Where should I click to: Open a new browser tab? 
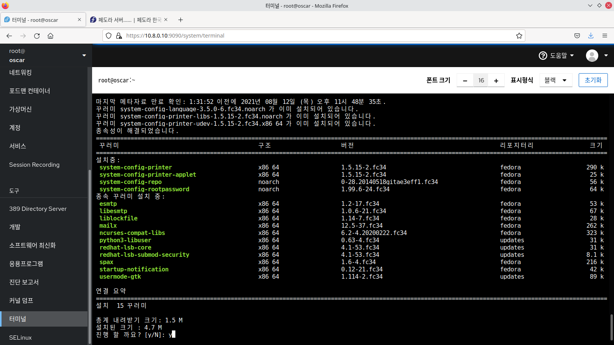point(180,20)
